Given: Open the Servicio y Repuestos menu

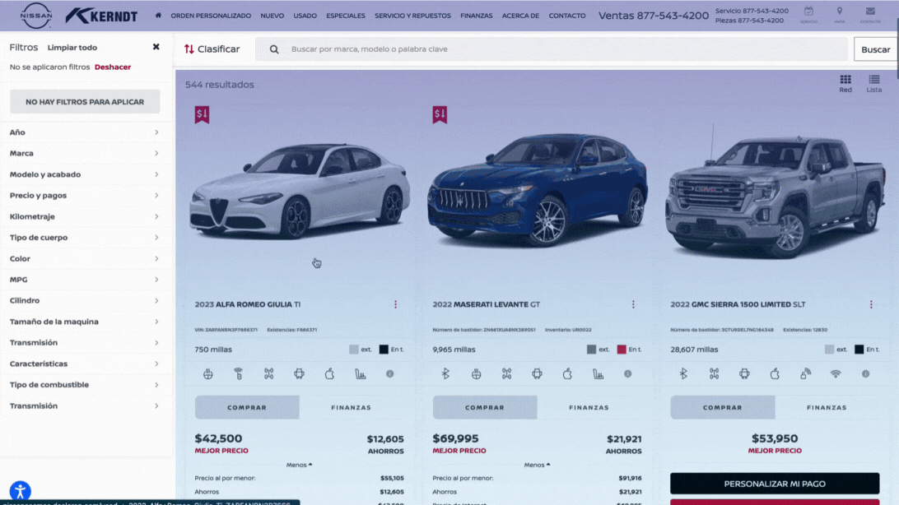Looking at the screenshot, I should click(412, 16).
